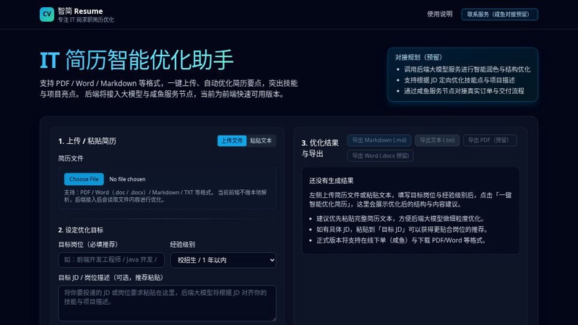
Task: Click the 1. 上传 / 粘贴简历 heading
Action: 87,141
